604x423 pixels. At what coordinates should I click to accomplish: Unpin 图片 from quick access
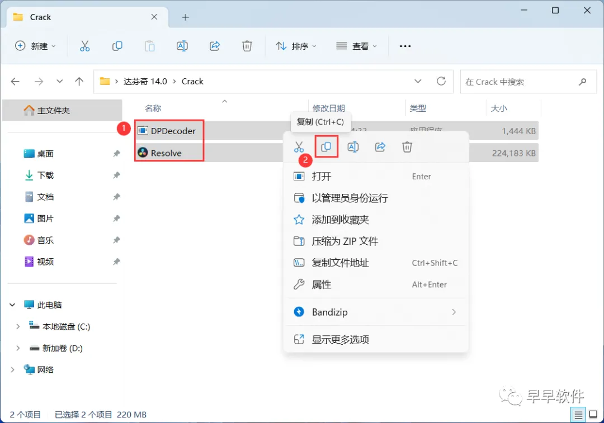116,218
